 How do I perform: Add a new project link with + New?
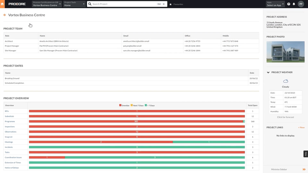pyautogui.click(x=301, y=127)
